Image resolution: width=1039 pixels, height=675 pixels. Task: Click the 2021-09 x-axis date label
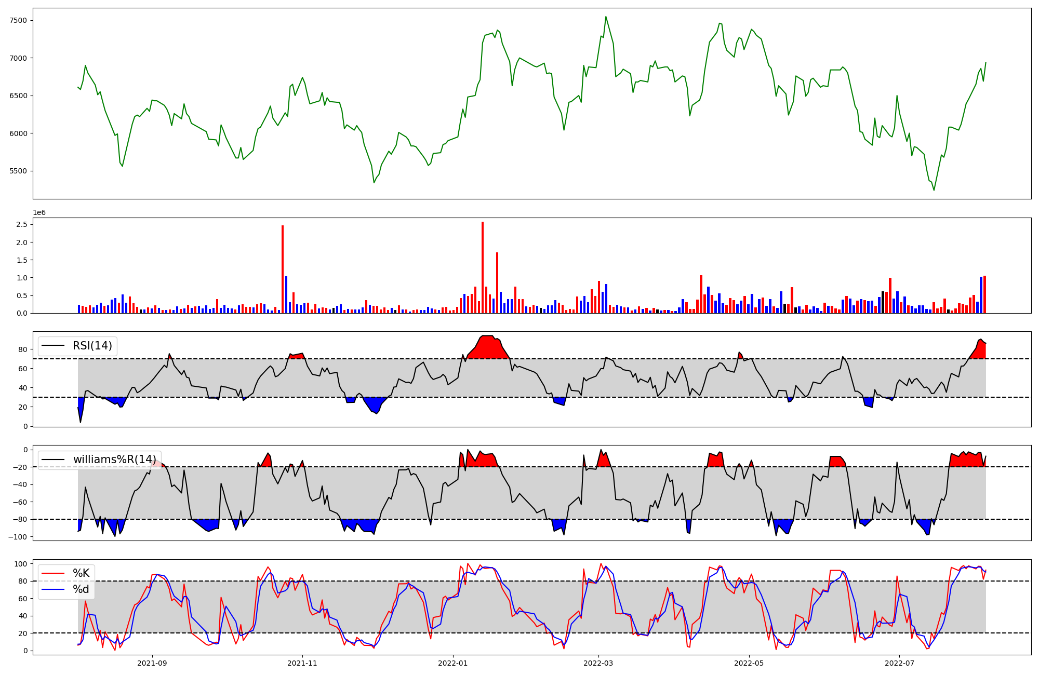click(x=152, y=663)
